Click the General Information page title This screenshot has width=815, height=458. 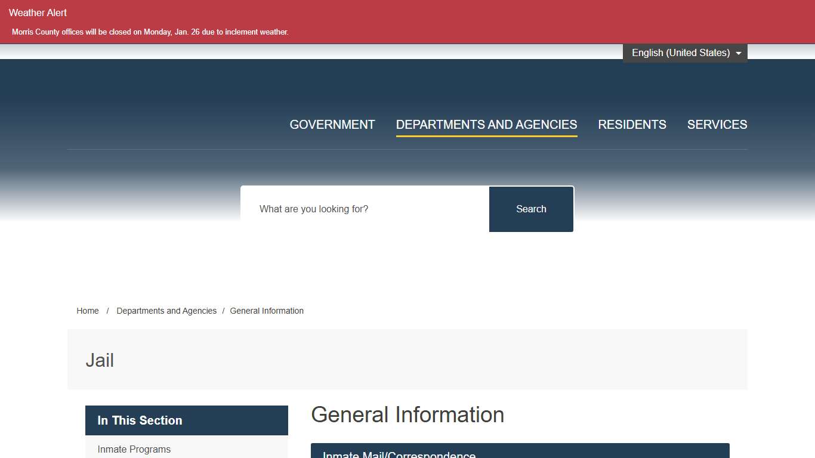(407, 414)
